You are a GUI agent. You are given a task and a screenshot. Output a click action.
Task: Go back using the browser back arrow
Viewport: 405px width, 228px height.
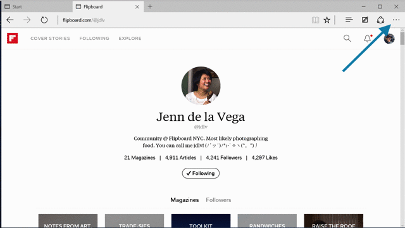click(10, 20)
